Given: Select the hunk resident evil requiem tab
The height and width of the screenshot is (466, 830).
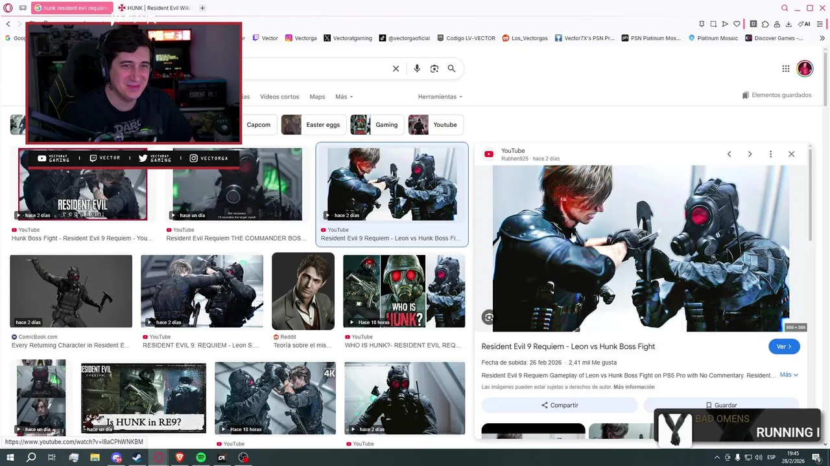Looking at the screenshot, I should pos(71,8).
